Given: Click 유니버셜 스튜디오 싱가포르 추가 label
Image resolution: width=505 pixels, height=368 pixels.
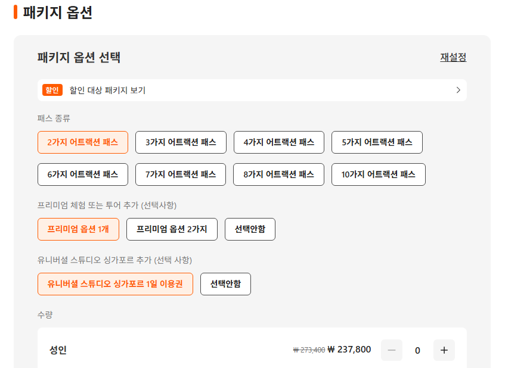Looking at the screenshot, I should point(114,260).
